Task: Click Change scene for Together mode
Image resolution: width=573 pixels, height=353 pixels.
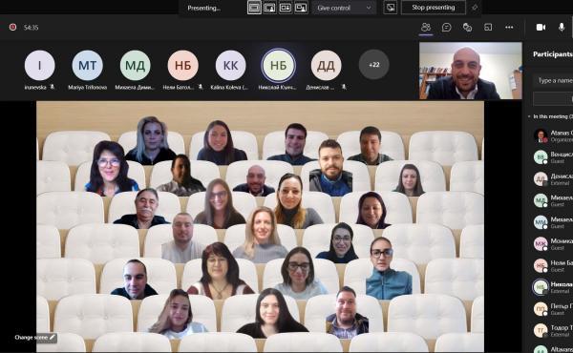Action: click(x=34, y=338)
